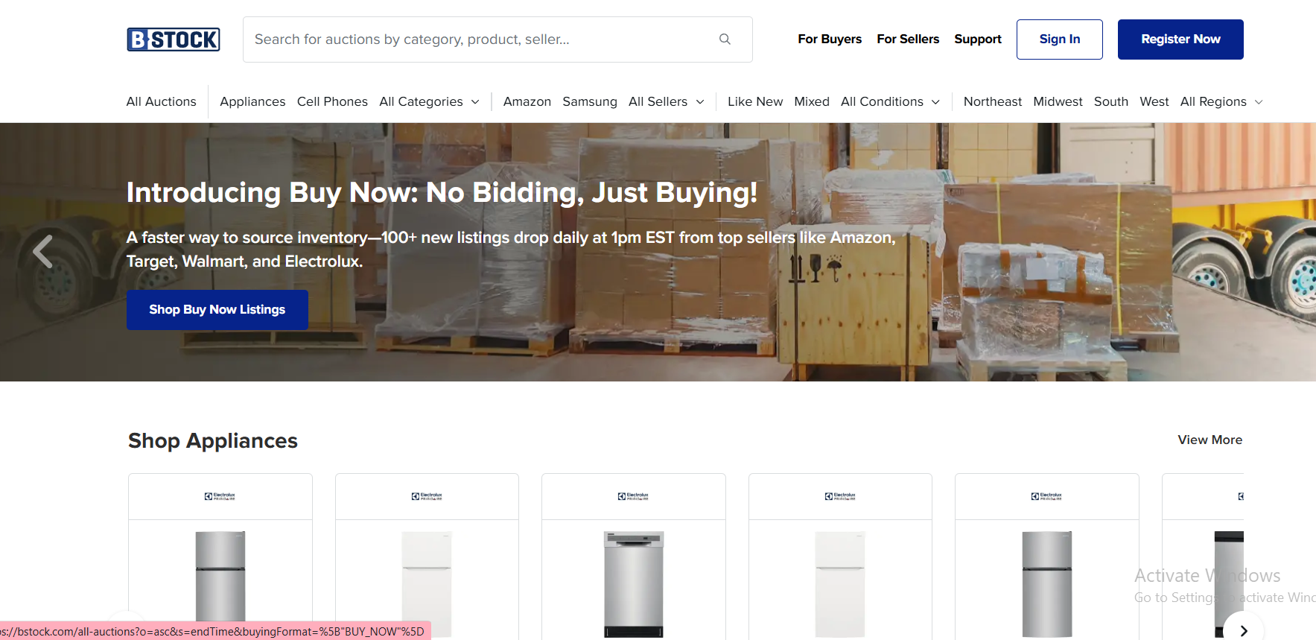
Task: Advance appliances carousel with right arrow
Action: tap(1243, 630)
